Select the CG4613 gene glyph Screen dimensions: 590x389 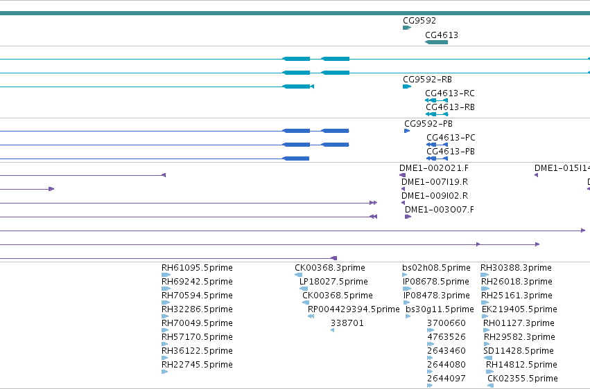pyautogui.click(x=437, y=42)
